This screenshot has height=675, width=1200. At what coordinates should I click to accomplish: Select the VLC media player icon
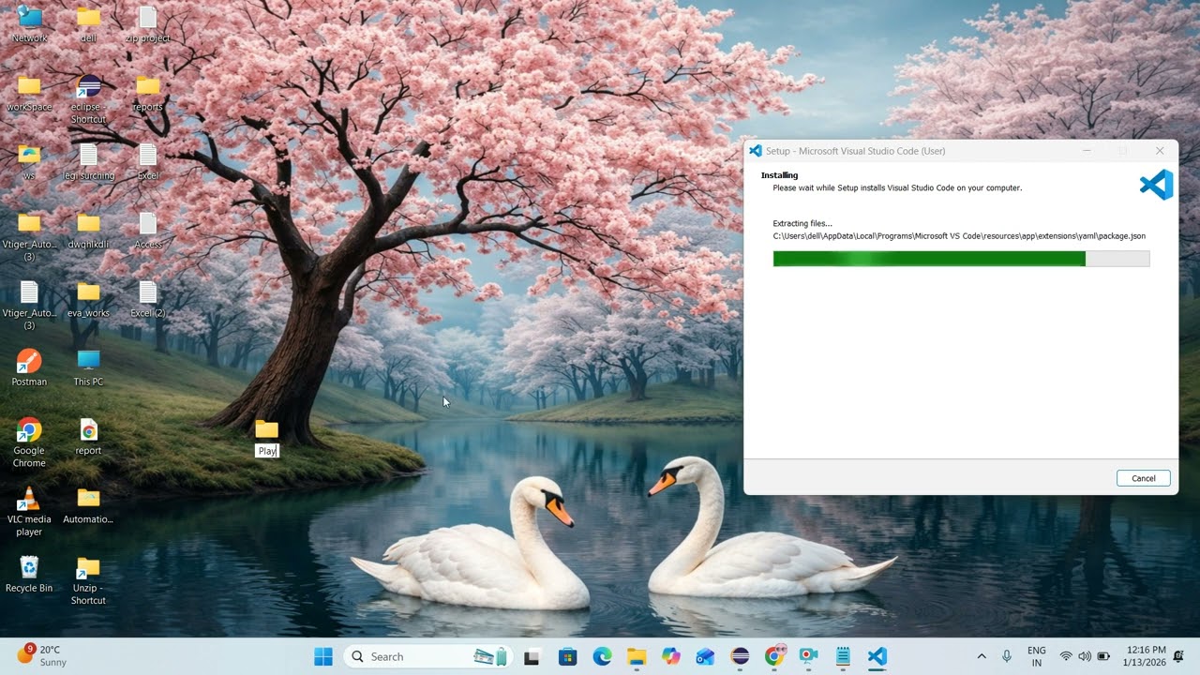click(29, 512)
